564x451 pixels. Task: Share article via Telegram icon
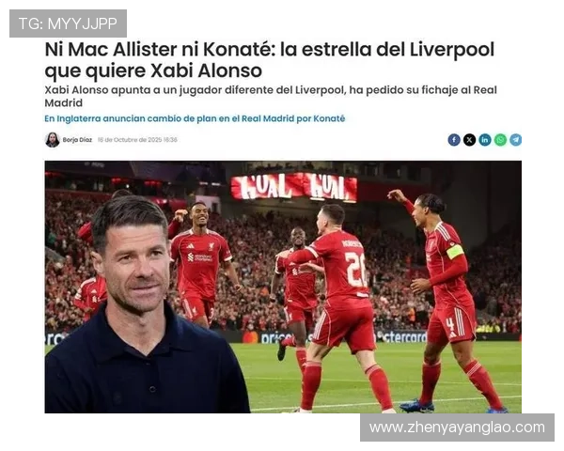pos(515,140)
